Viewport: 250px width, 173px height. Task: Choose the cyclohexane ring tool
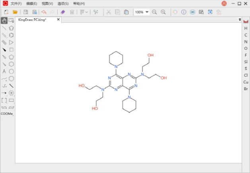coord(12,64)
